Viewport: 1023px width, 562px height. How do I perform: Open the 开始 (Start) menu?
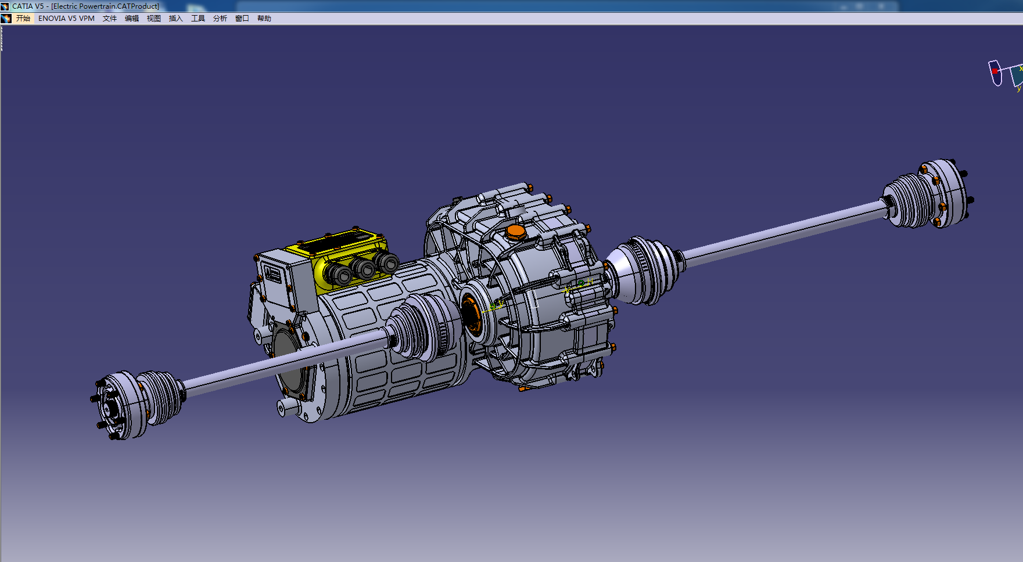pyautogui.click(x=23, y=19)
